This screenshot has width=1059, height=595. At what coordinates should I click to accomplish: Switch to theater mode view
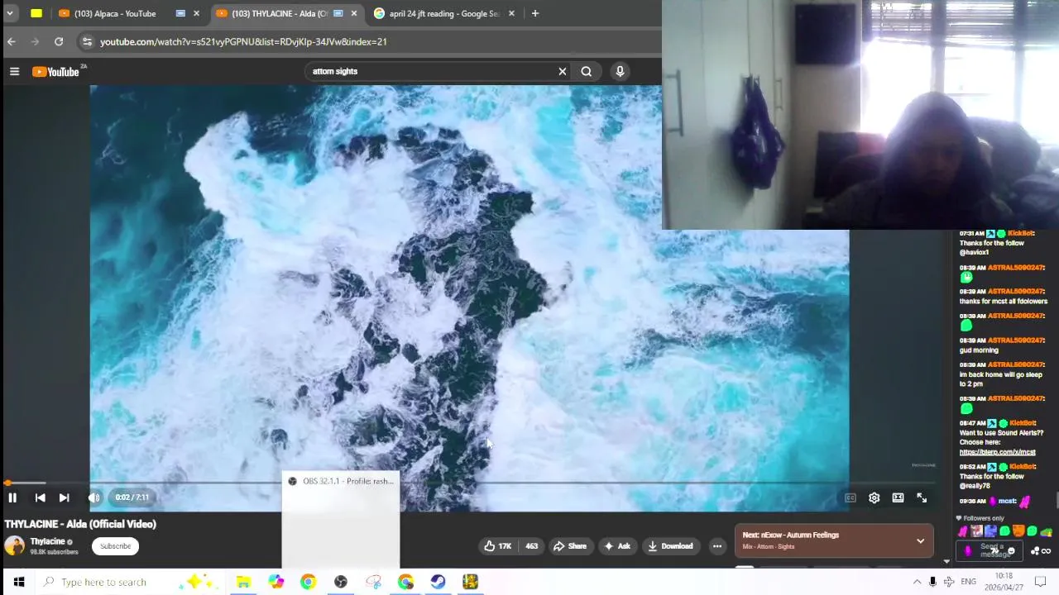(898, 497)
